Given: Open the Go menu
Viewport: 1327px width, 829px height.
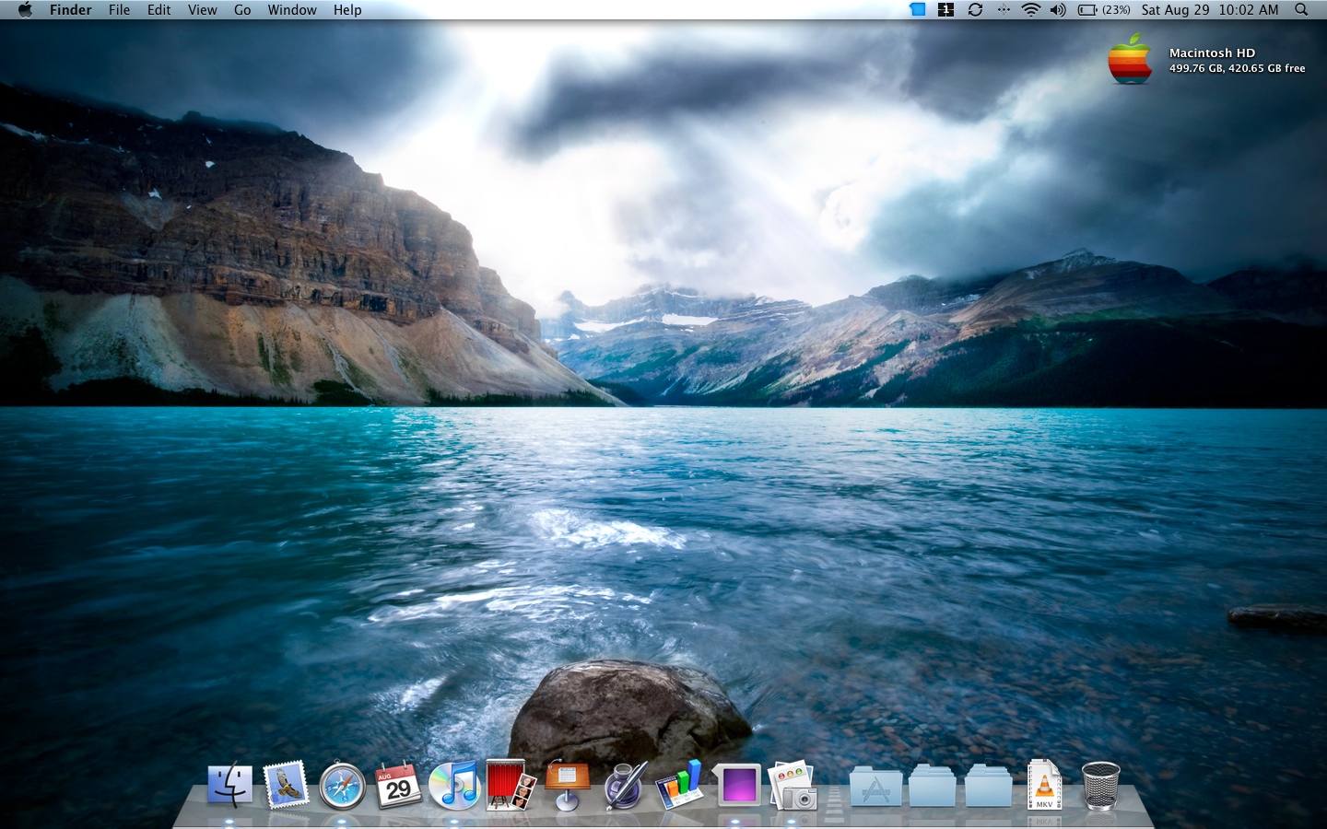Looking at the screenshot, I should (242, 10).
